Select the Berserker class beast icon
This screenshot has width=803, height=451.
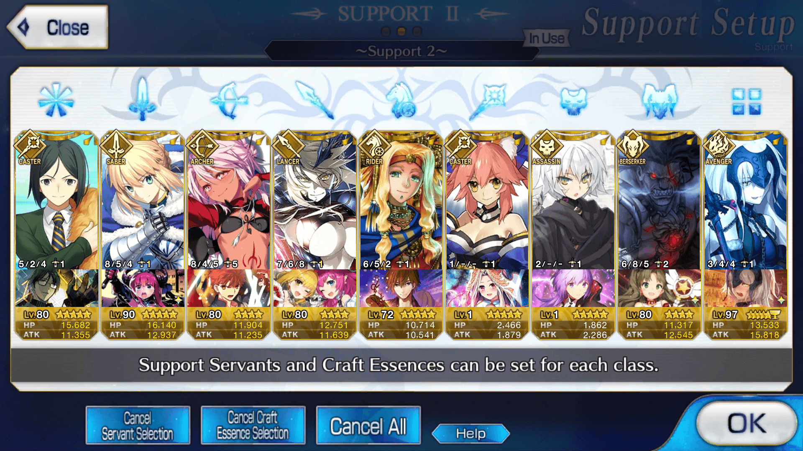point(660,101)
